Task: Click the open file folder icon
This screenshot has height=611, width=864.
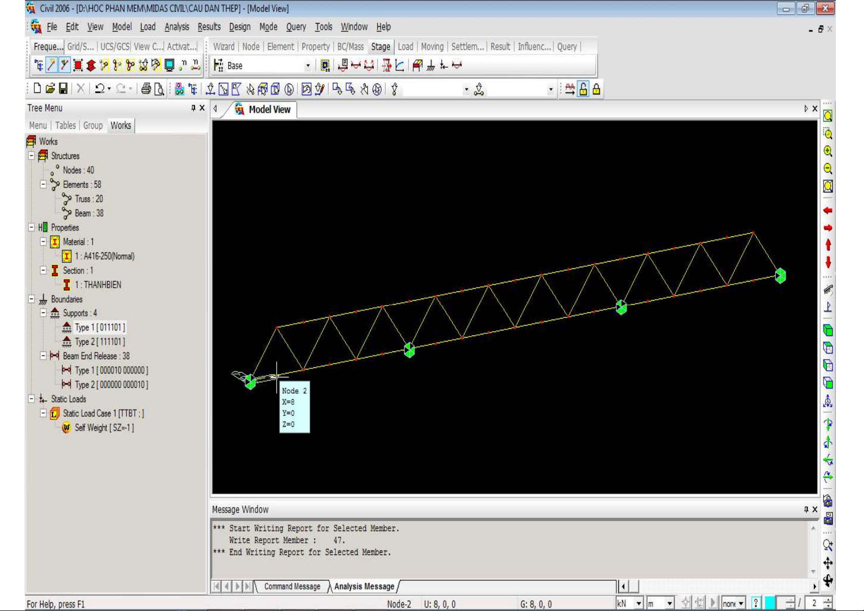Action: tap(50, 89)
